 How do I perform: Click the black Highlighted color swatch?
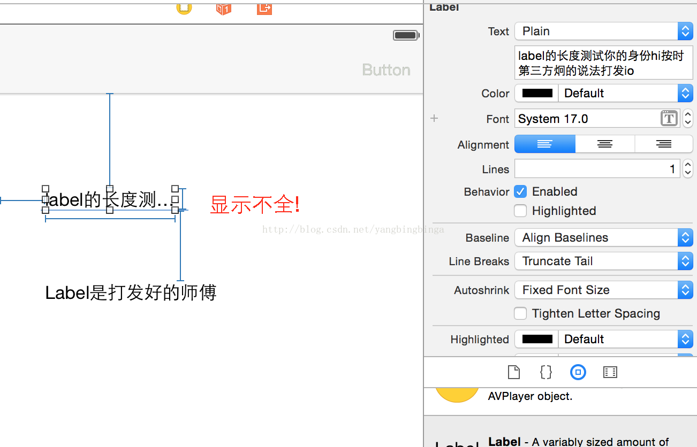[x=537, y=339]
